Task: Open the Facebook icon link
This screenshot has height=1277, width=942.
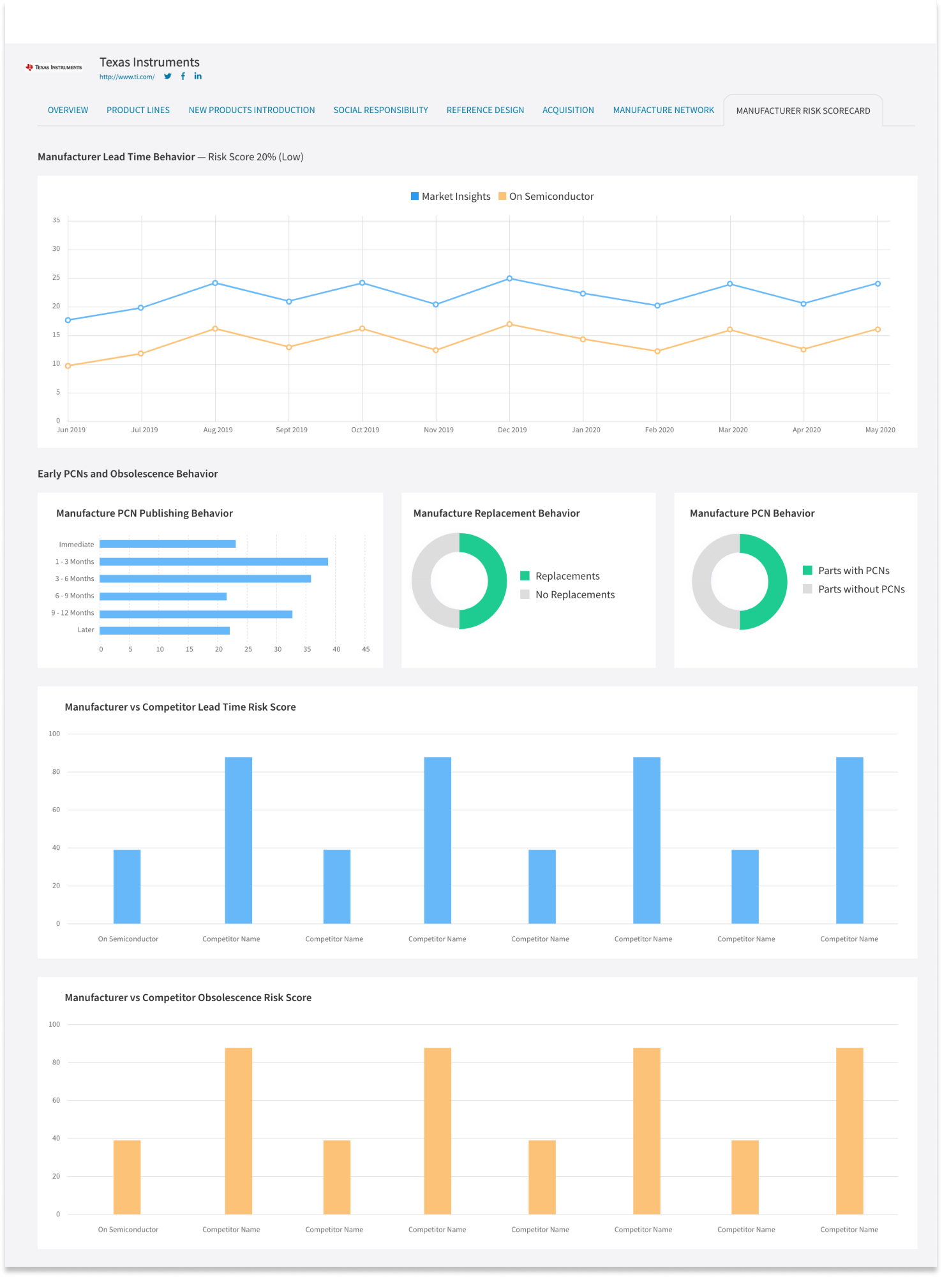Action: [x=183, y=76]
